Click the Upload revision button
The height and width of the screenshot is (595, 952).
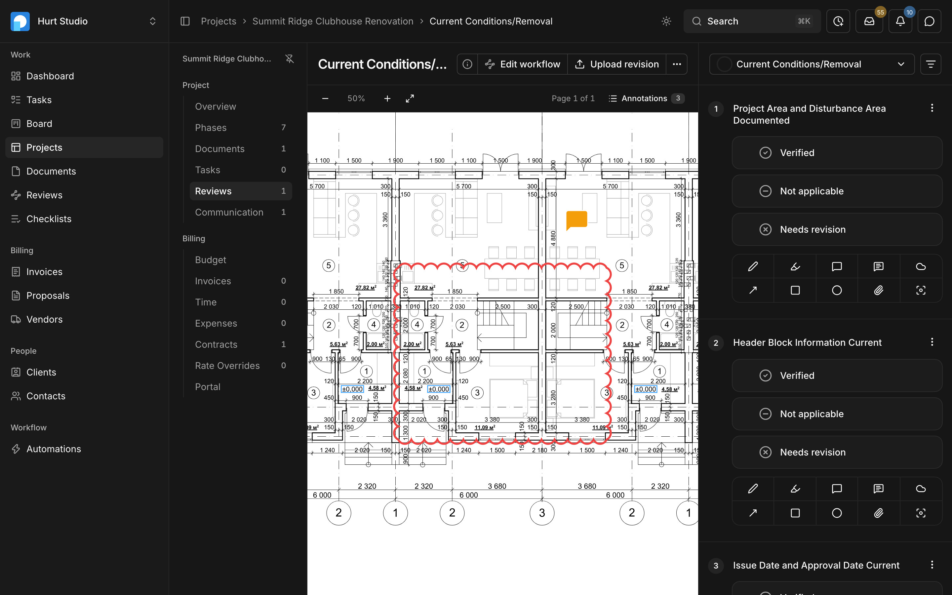tap(616, 64)
